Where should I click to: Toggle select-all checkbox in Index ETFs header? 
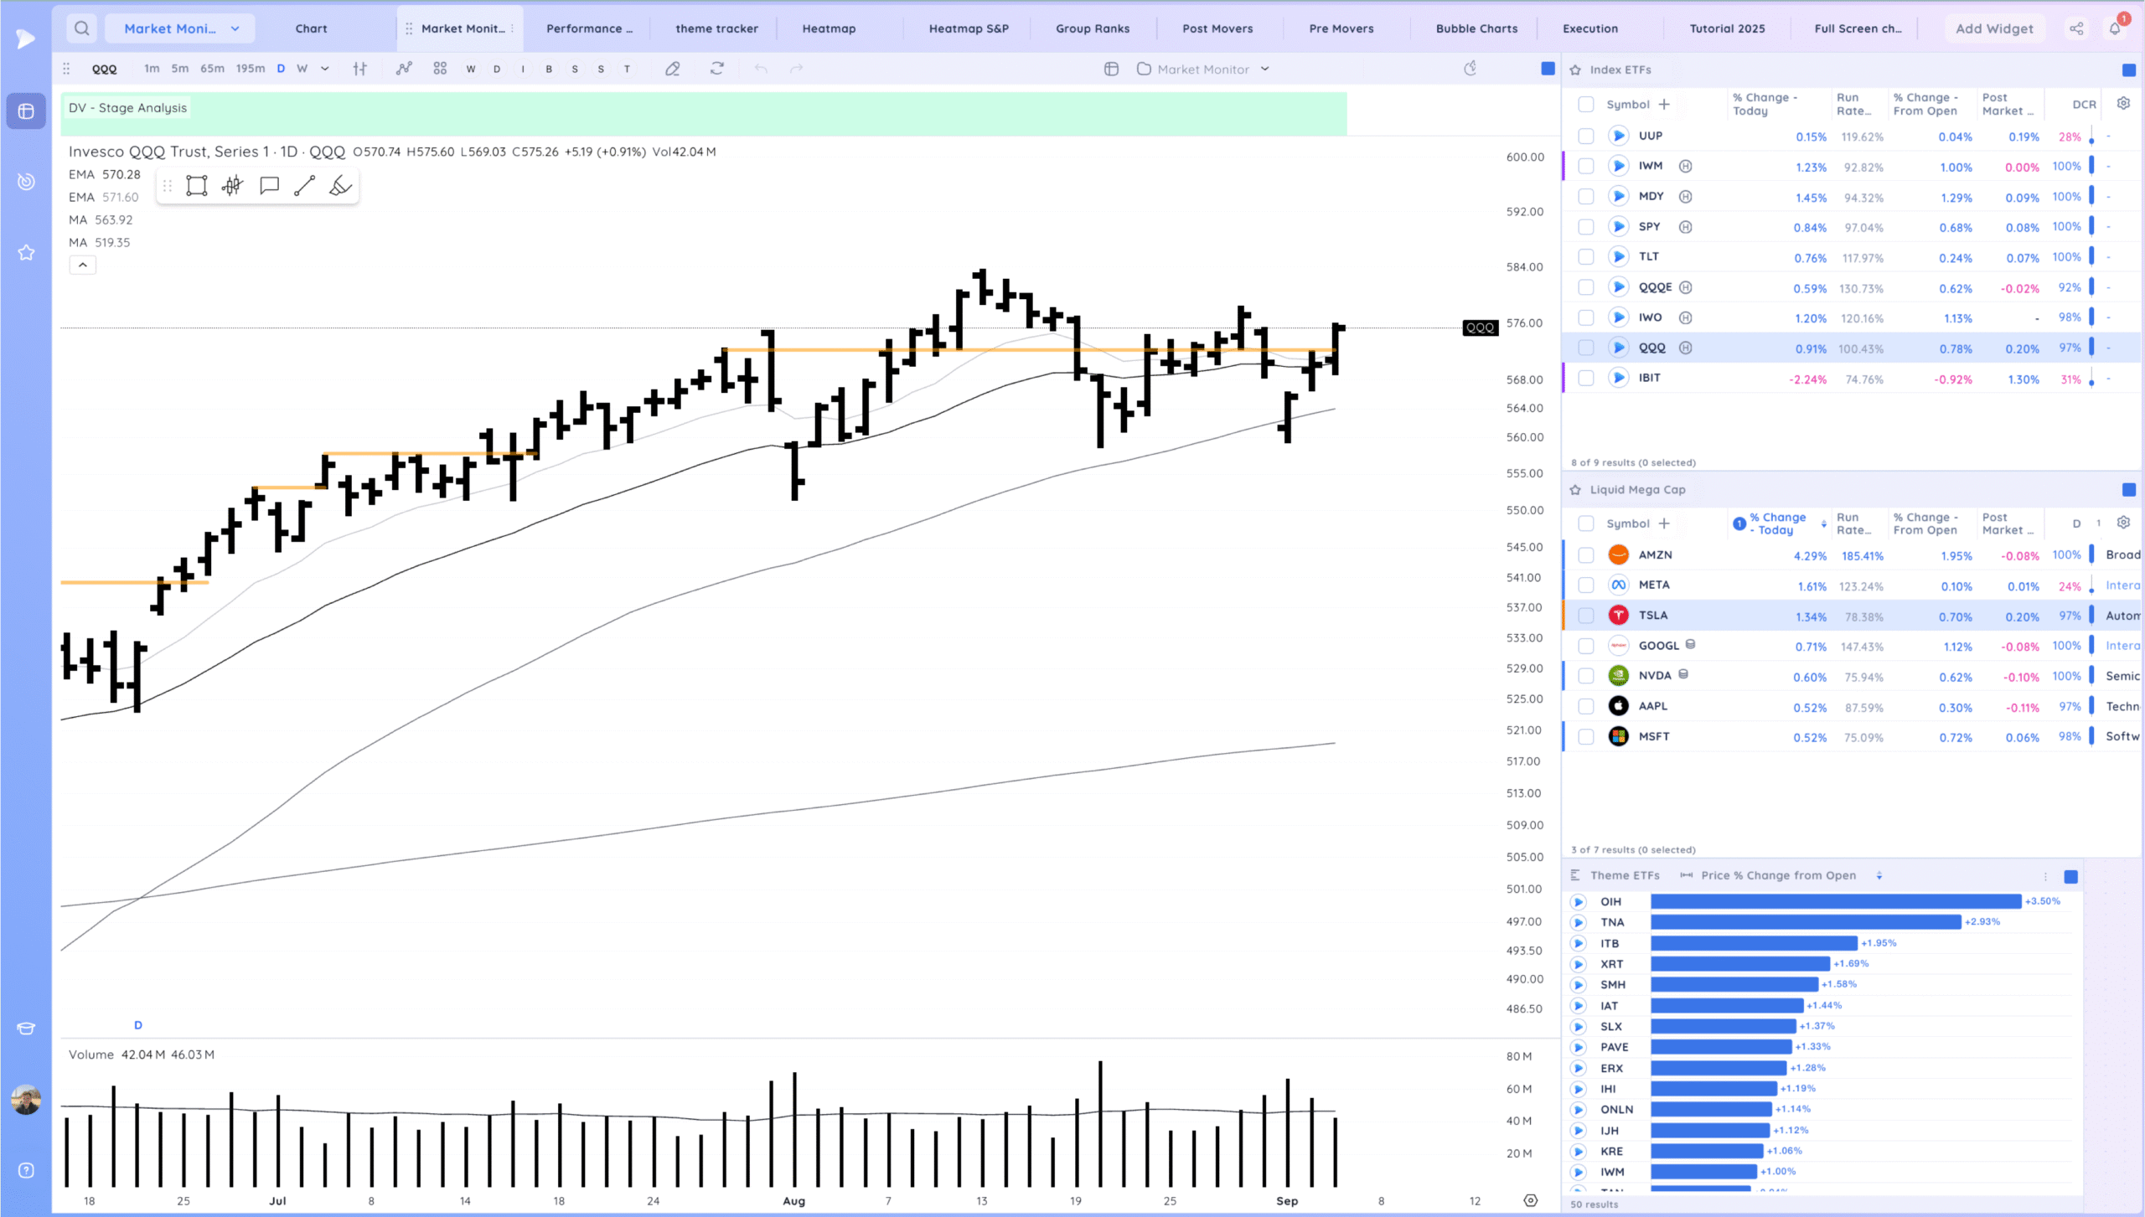coord(1585,104)
